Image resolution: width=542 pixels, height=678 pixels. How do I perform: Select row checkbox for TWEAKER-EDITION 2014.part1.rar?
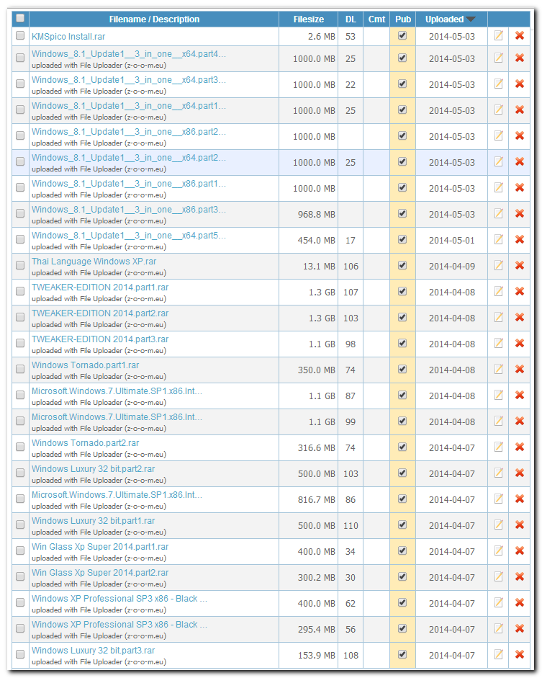coord(20,291)
